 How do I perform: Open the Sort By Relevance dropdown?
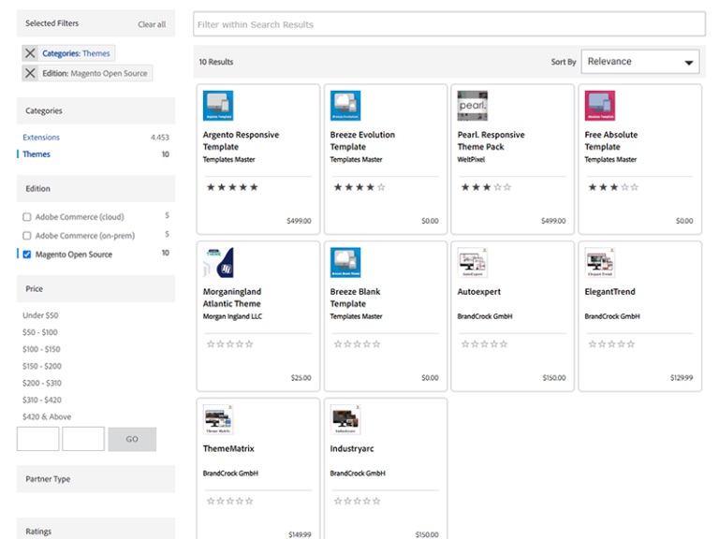click(x=640, y=62)
